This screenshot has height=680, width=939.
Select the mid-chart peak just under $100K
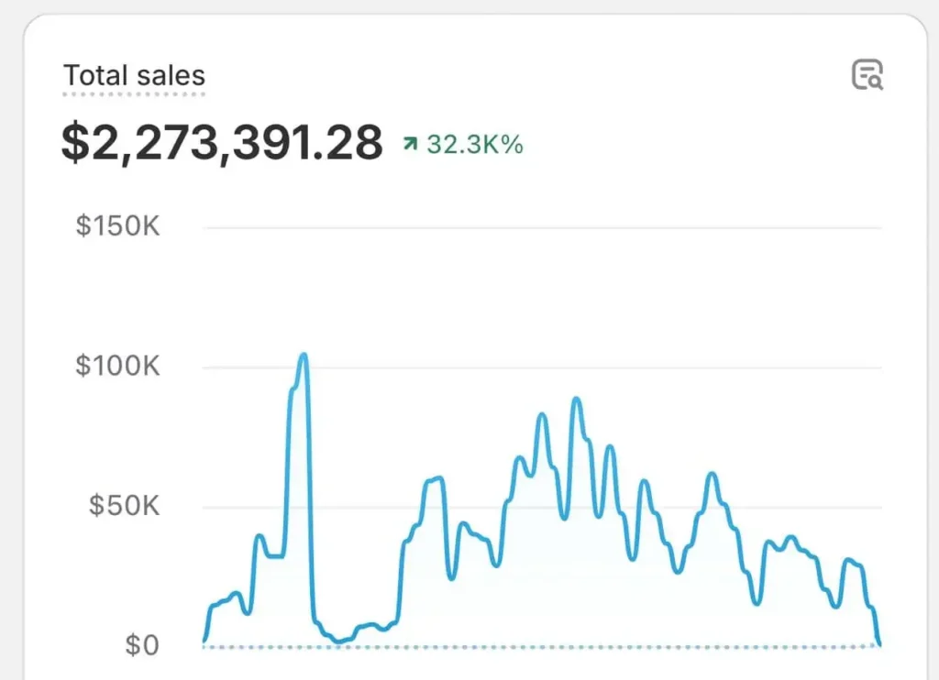[x=576, y=400]
